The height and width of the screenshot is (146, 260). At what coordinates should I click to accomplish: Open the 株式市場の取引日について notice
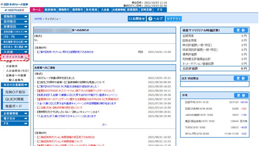(x=59, y=108)
